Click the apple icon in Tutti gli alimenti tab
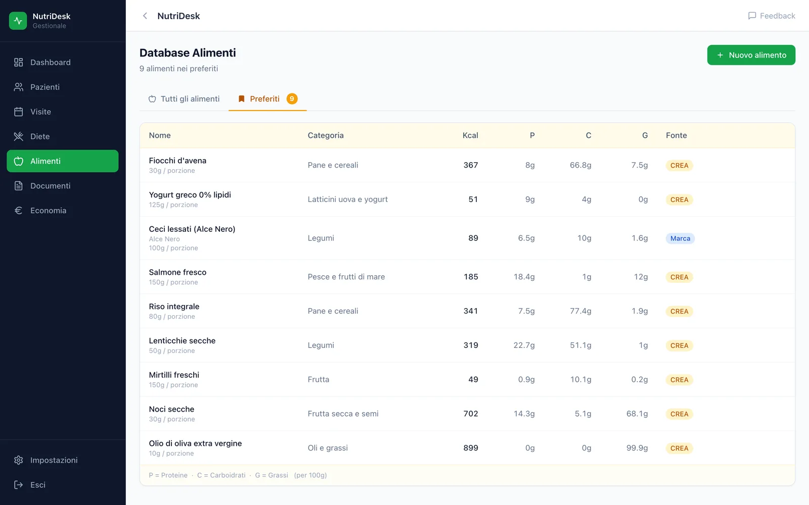 (x=152, y=99)
